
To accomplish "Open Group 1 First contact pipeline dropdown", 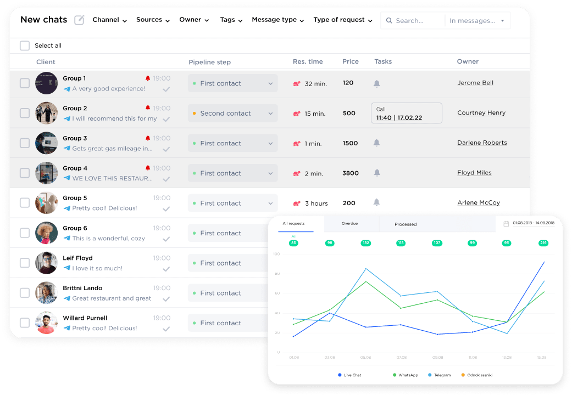I will point(233,83).
